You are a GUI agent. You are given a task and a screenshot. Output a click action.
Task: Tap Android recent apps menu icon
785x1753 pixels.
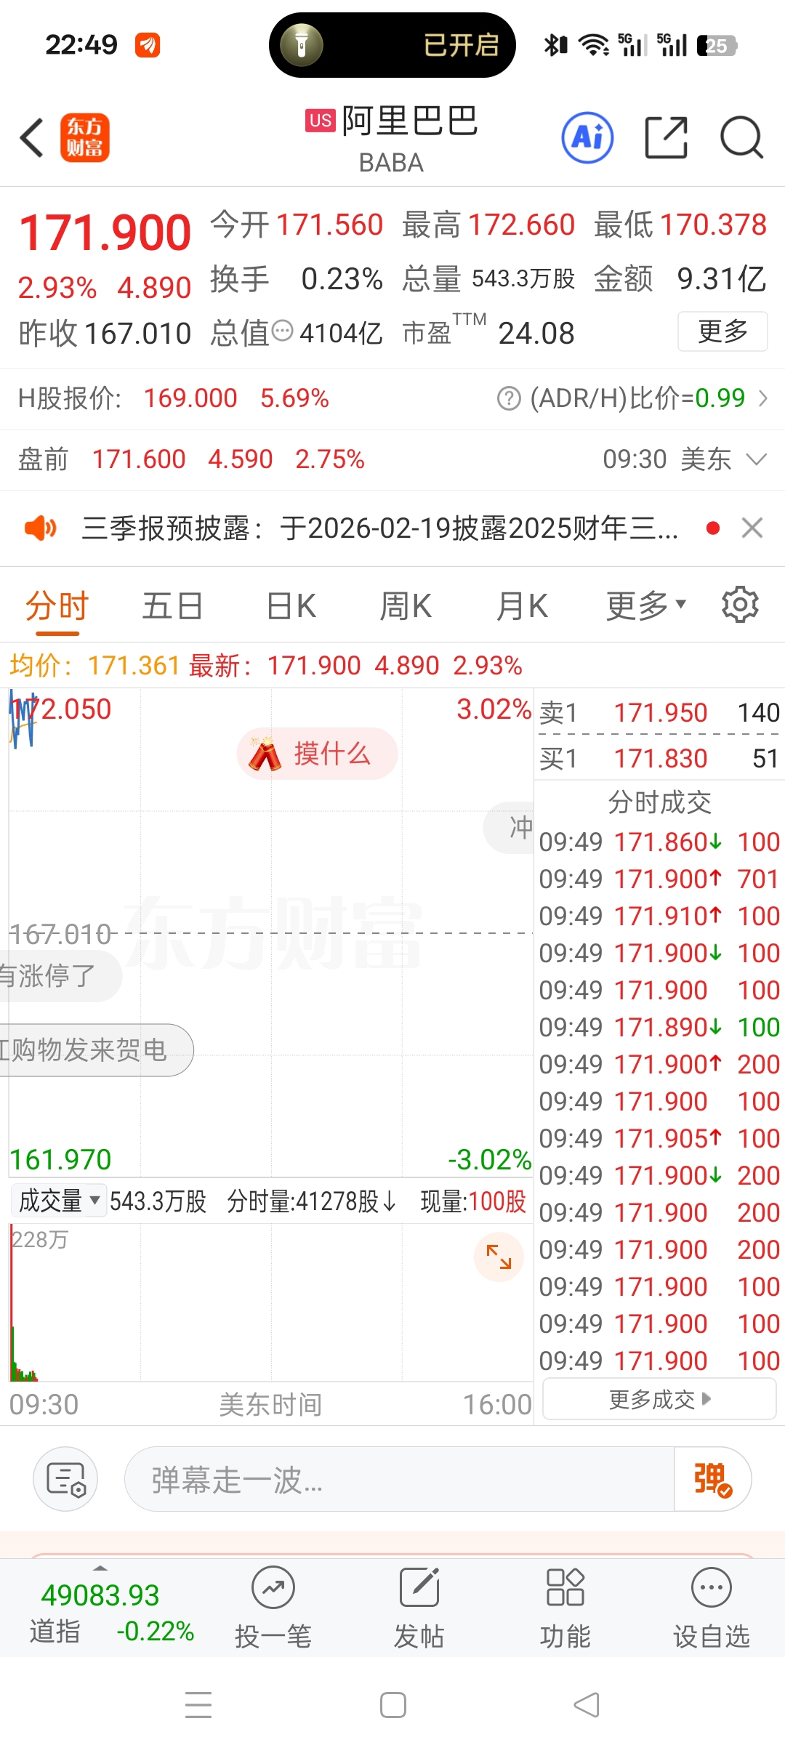[x=198, y=1704]
